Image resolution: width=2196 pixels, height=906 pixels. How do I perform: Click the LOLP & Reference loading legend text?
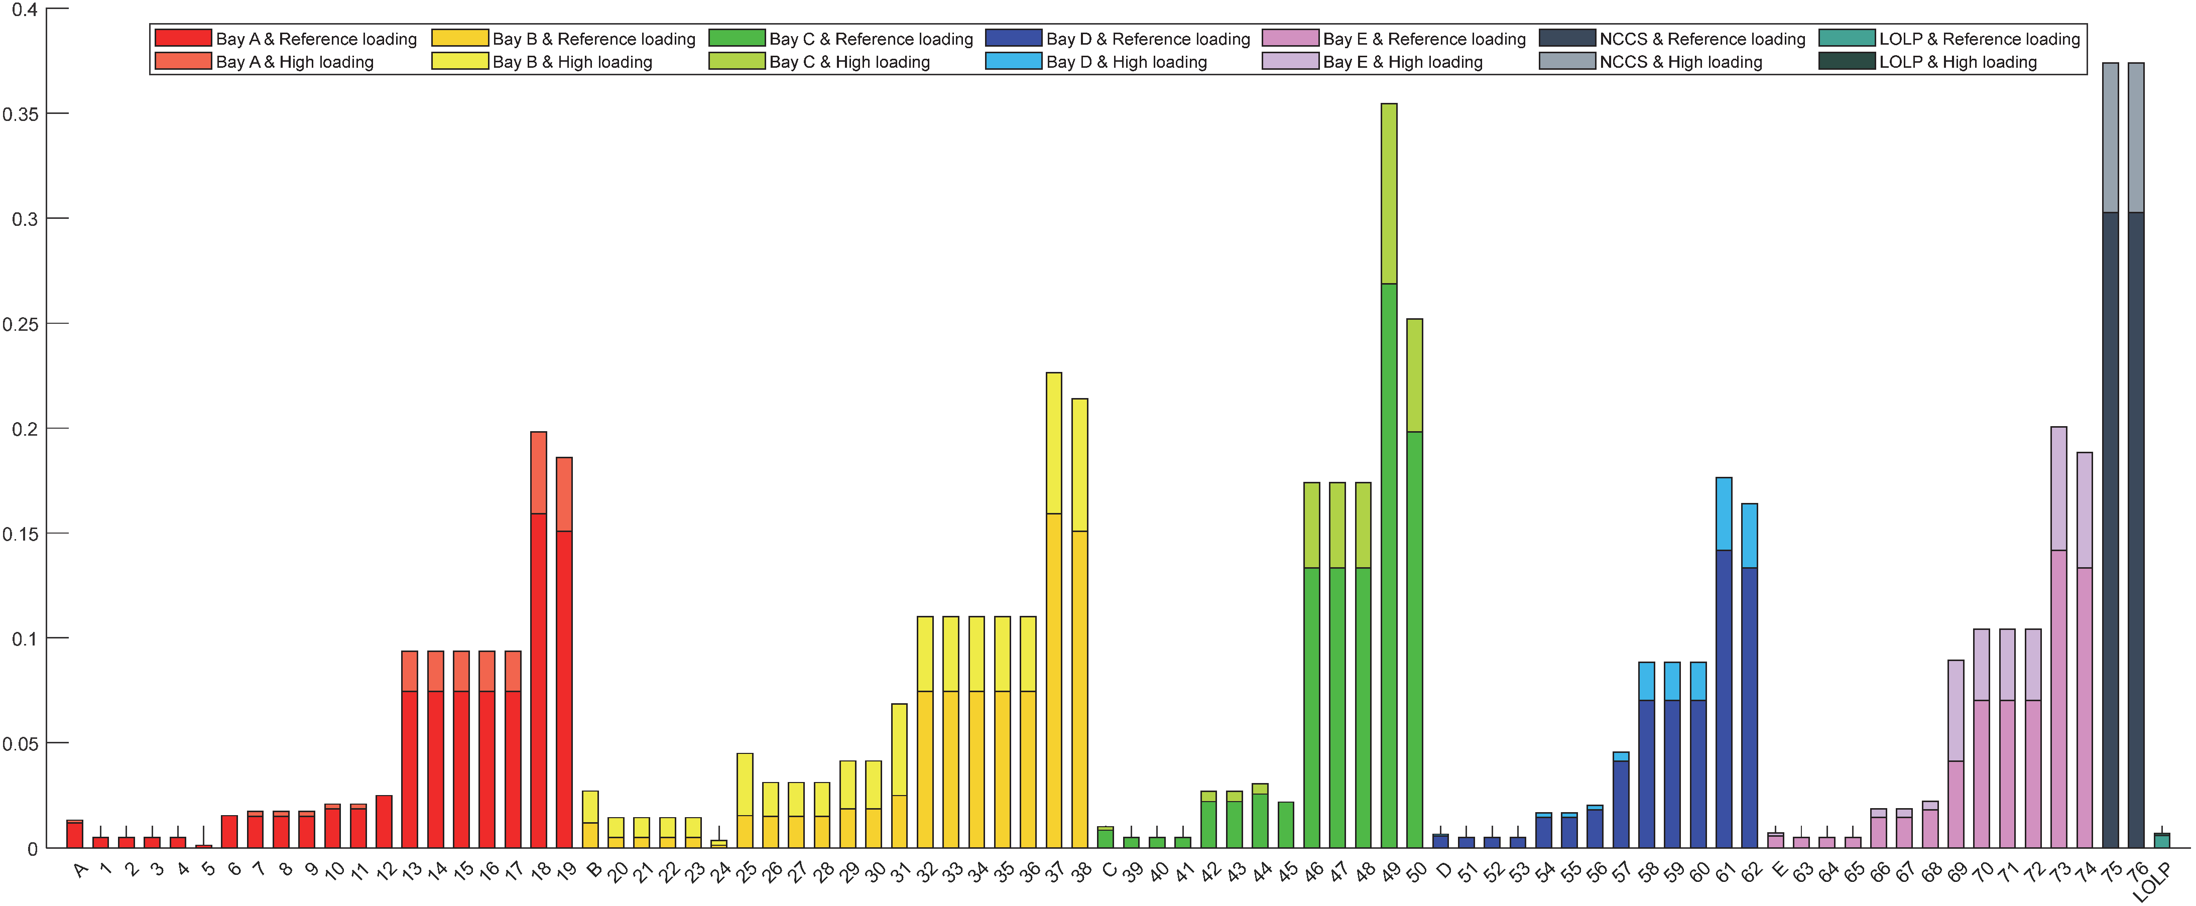click(x=1980, y=38)
